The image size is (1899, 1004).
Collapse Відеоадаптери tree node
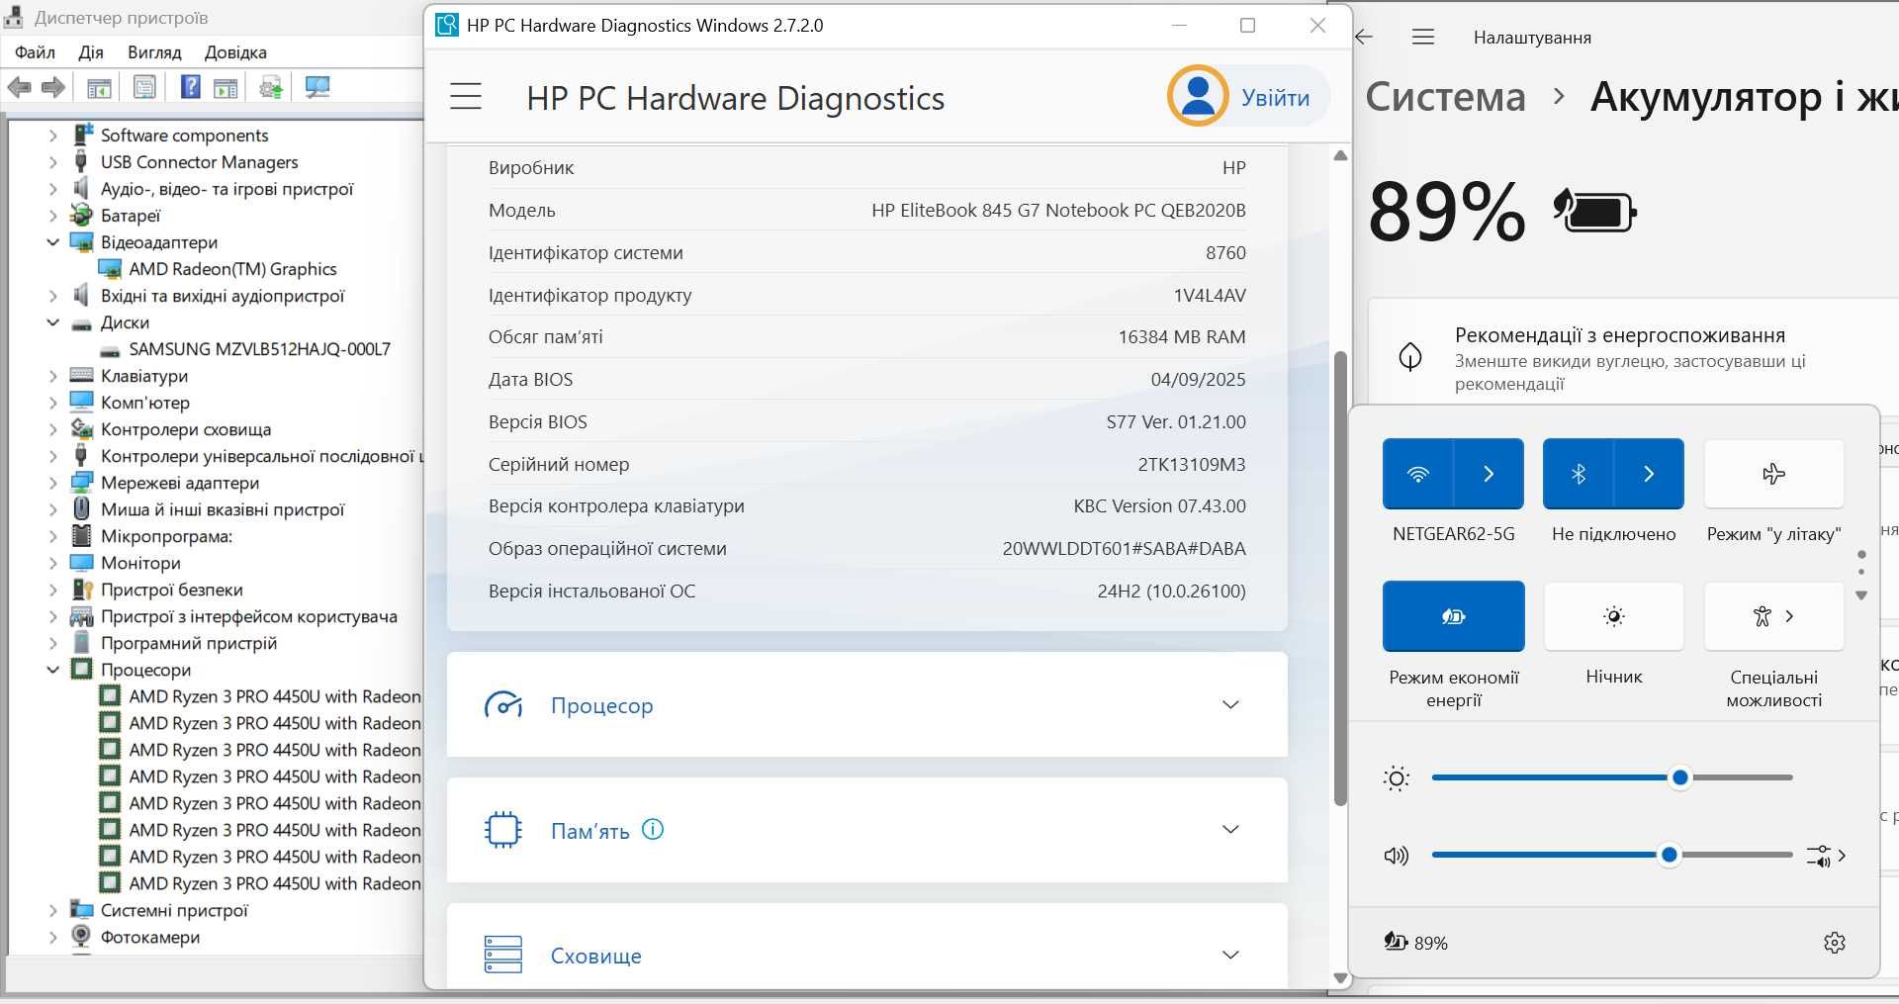53,242
